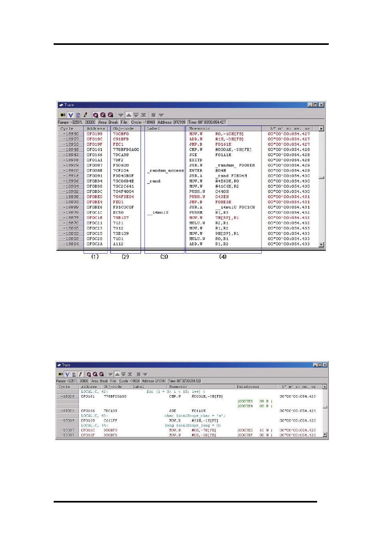Viewport: 382px width, 541px height.
Task: Click square stop icon in Trace window cycle -19026
Action: point(139,374)
